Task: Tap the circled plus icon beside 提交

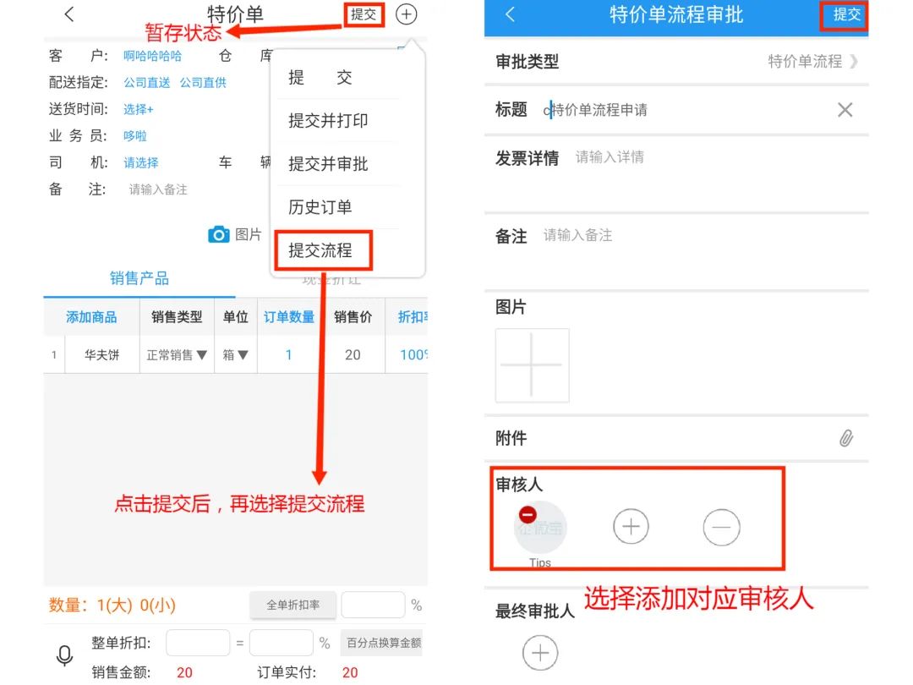Action: tap(406, 14)
